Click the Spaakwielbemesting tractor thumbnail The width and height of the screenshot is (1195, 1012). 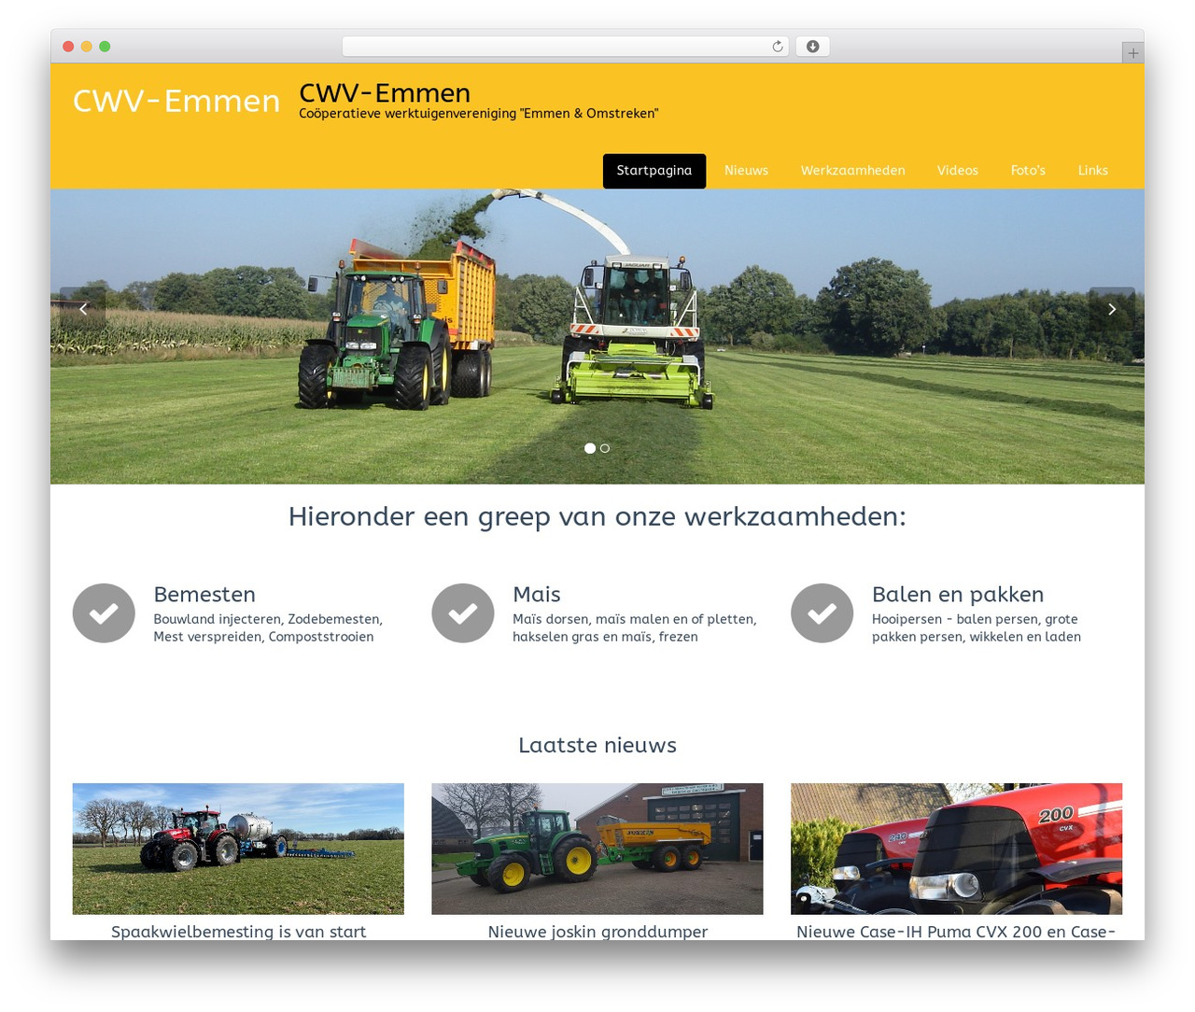238,849
